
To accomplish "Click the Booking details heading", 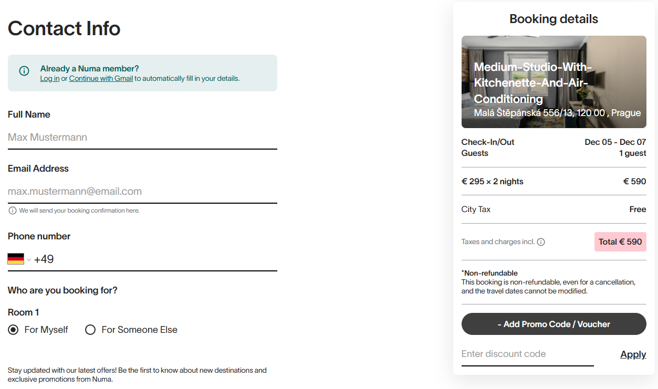I will tap(553, 19).
